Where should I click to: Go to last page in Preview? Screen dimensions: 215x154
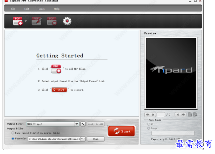pos(183,114)
